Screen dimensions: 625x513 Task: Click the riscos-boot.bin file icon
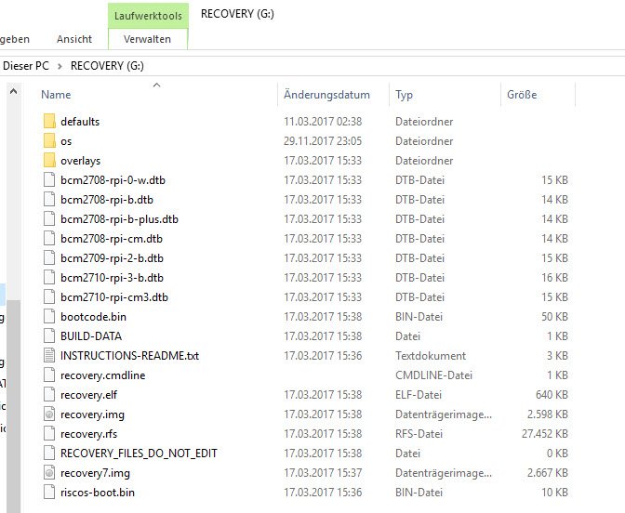point(49,492)
